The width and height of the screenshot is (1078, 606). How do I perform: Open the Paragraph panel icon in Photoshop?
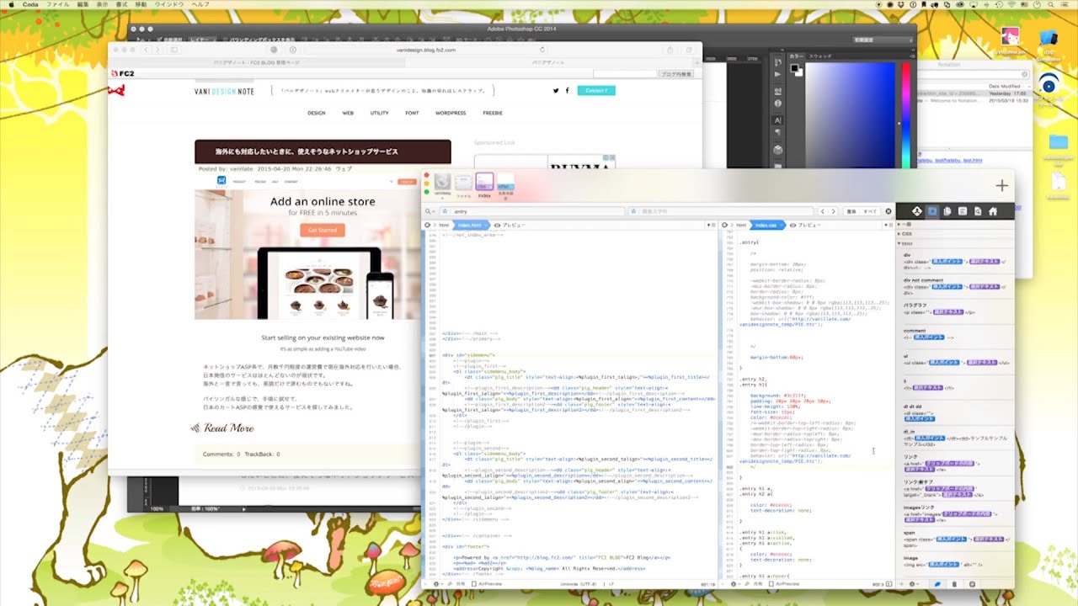coord(778,133)
